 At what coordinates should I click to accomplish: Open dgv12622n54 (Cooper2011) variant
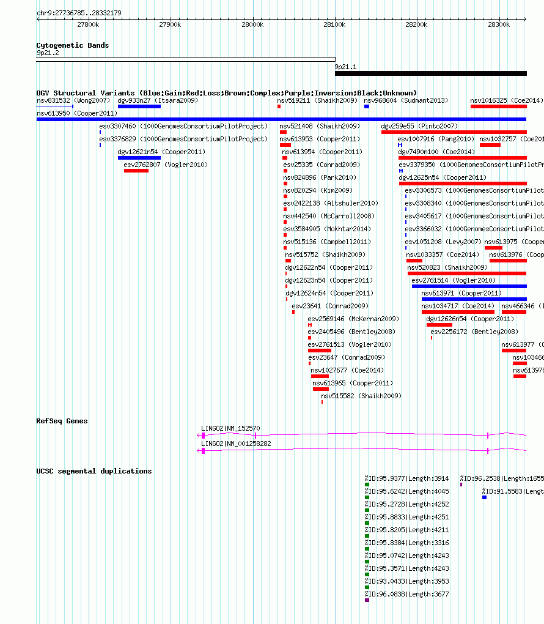click(x=329, y=267)
